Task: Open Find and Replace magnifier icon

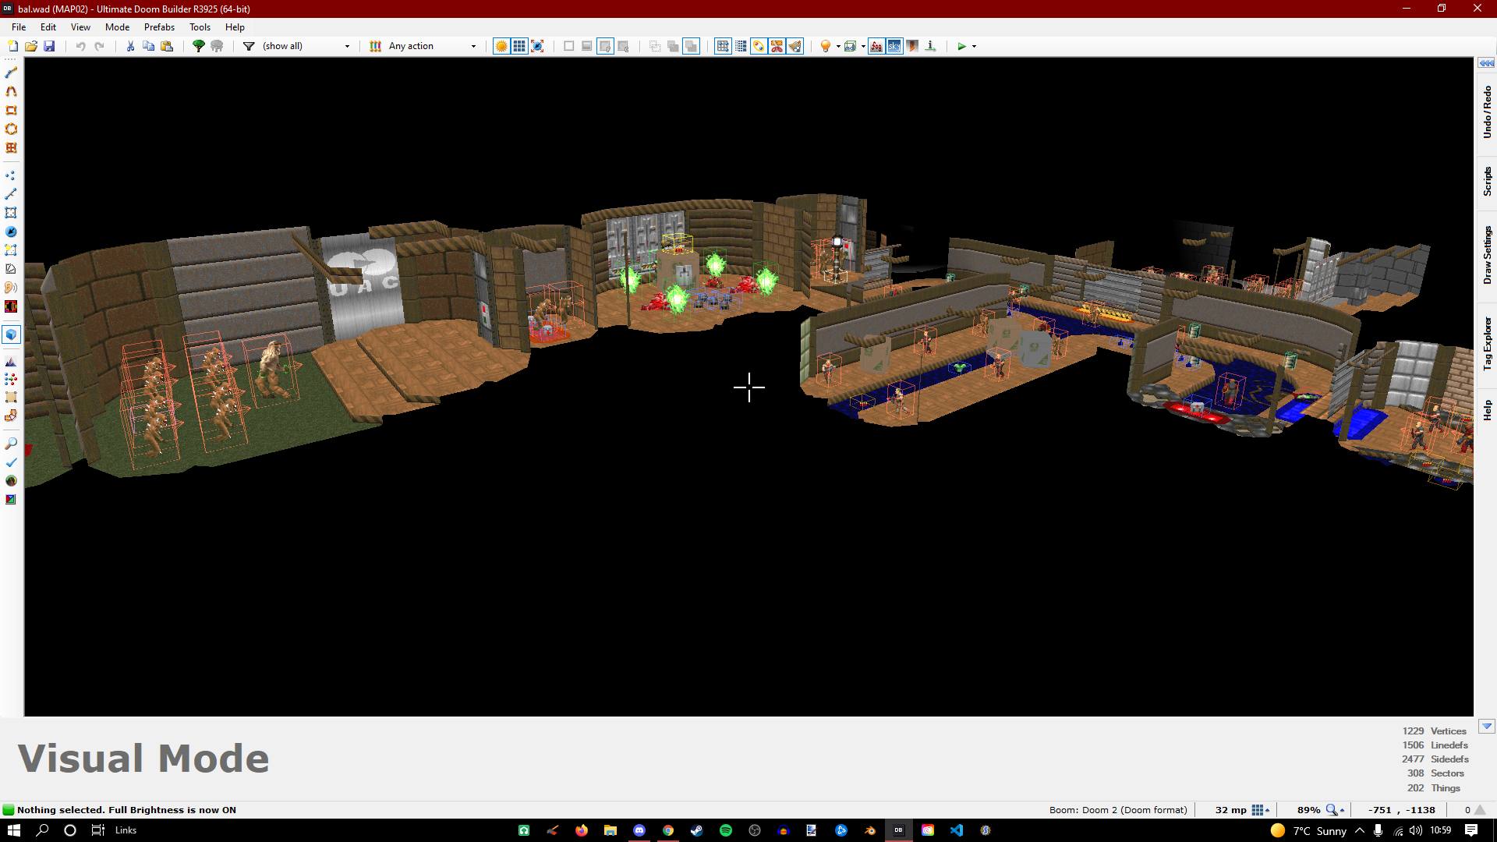Action: coord(11,444)
